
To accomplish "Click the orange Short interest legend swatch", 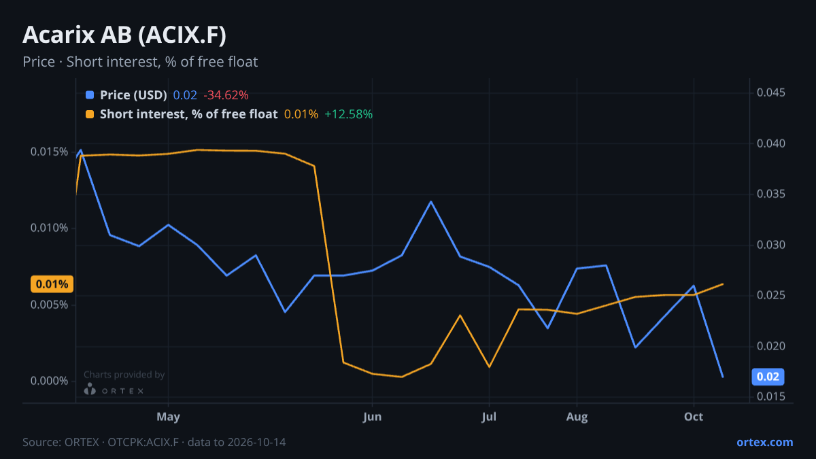I will pos(90,114).
